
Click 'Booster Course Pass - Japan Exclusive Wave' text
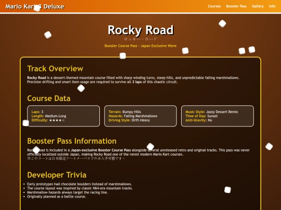point(140,46)
